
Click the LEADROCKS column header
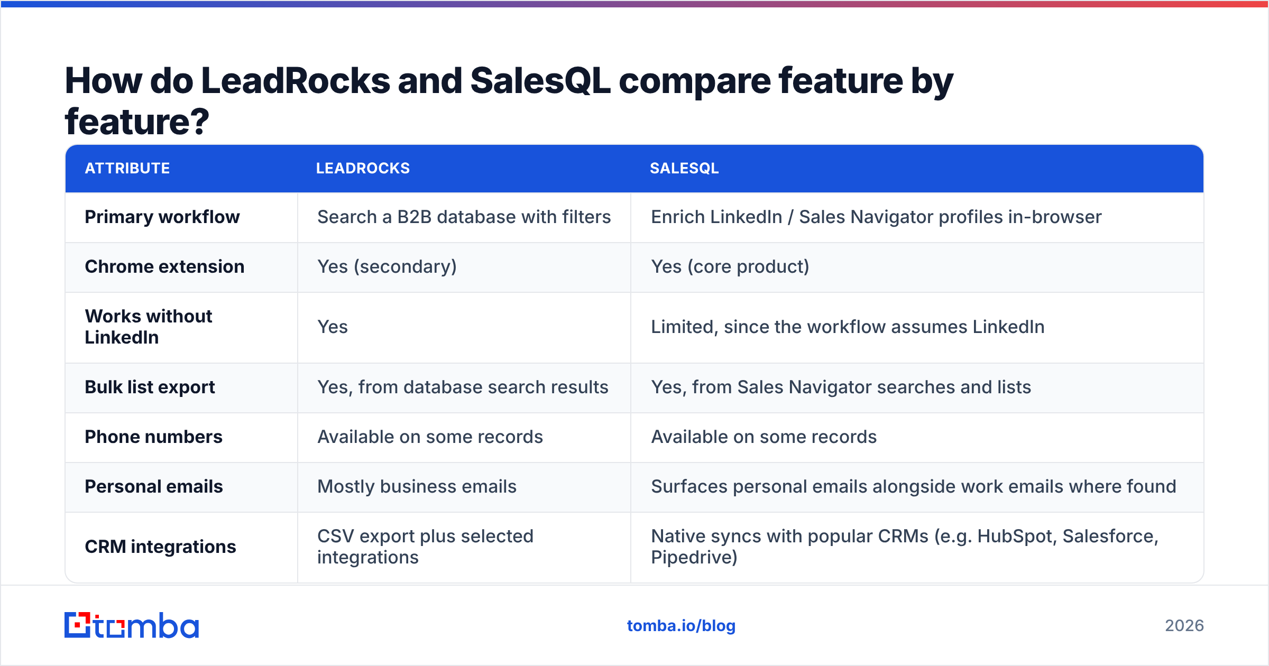pos(363,169)
